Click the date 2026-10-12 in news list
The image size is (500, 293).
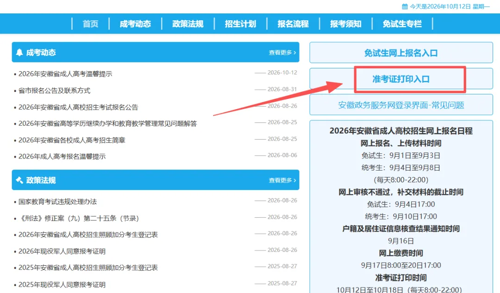pyautogui.click(x=282, y=73)
